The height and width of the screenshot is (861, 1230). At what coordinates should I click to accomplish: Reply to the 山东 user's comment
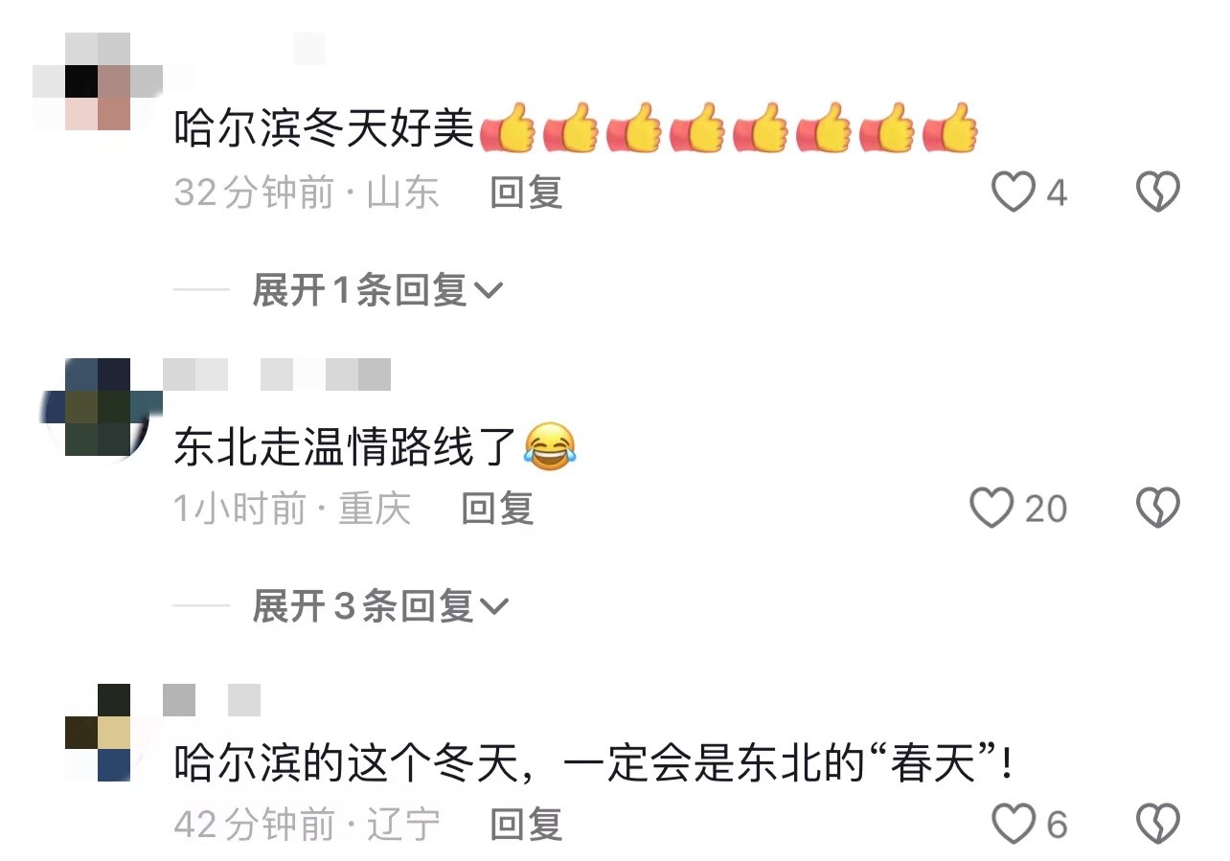[526, 193]
